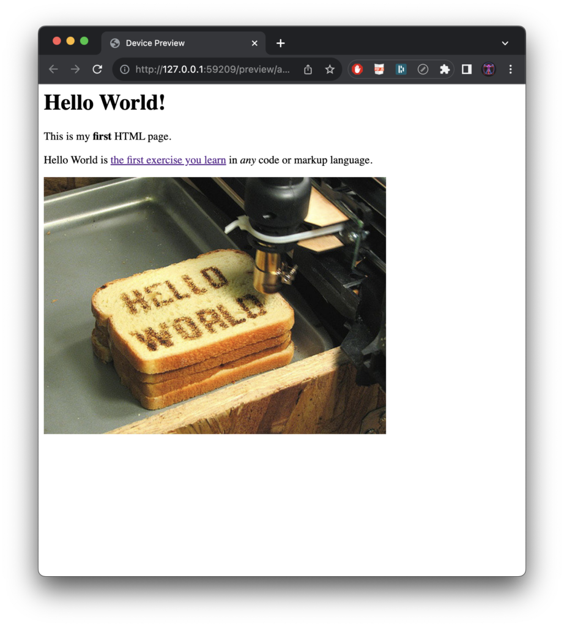Click the back navigation arrow
The width and height of the screenshot is (564, 627).
(53, 69)
